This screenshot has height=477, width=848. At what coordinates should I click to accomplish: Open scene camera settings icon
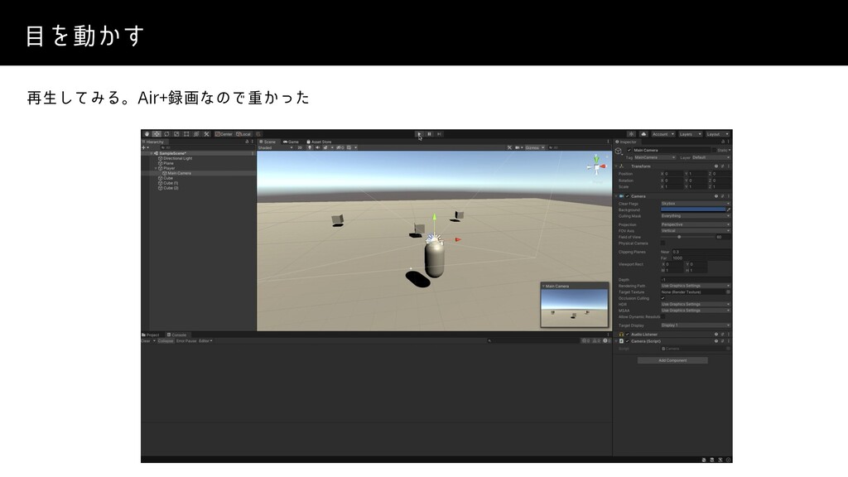point(518,147)
